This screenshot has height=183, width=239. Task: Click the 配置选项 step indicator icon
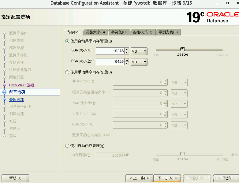point(4,92)
